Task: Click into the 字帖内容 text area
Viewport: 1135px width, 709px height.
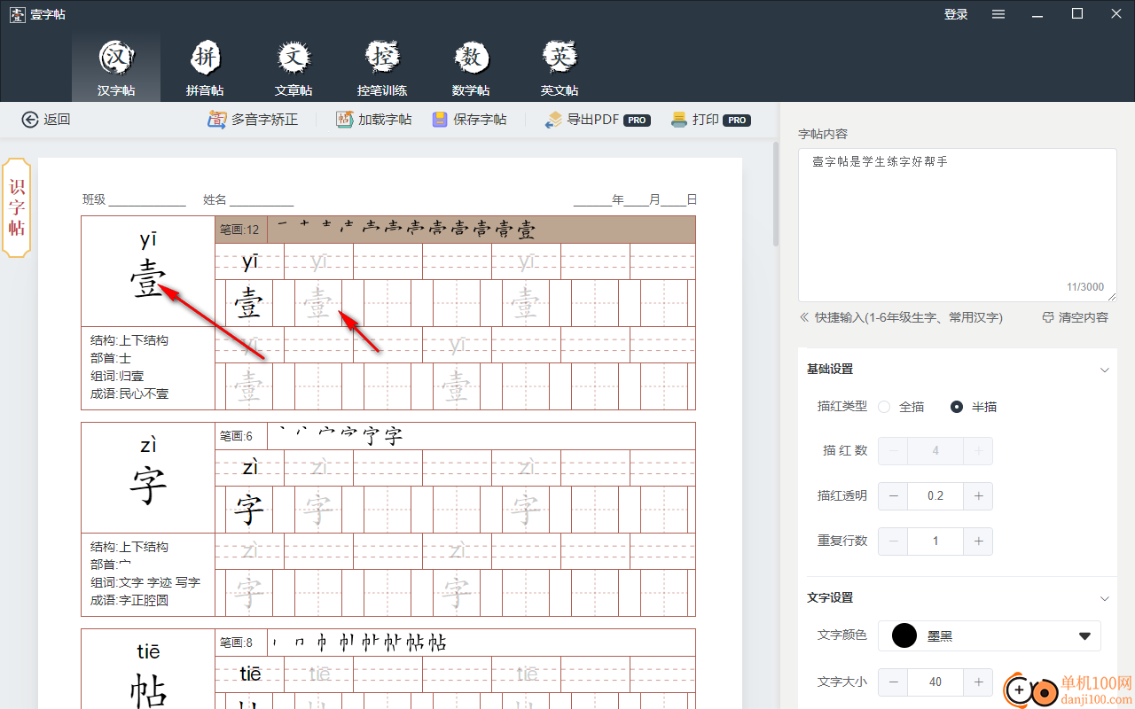Action: [x=958, y=224]
